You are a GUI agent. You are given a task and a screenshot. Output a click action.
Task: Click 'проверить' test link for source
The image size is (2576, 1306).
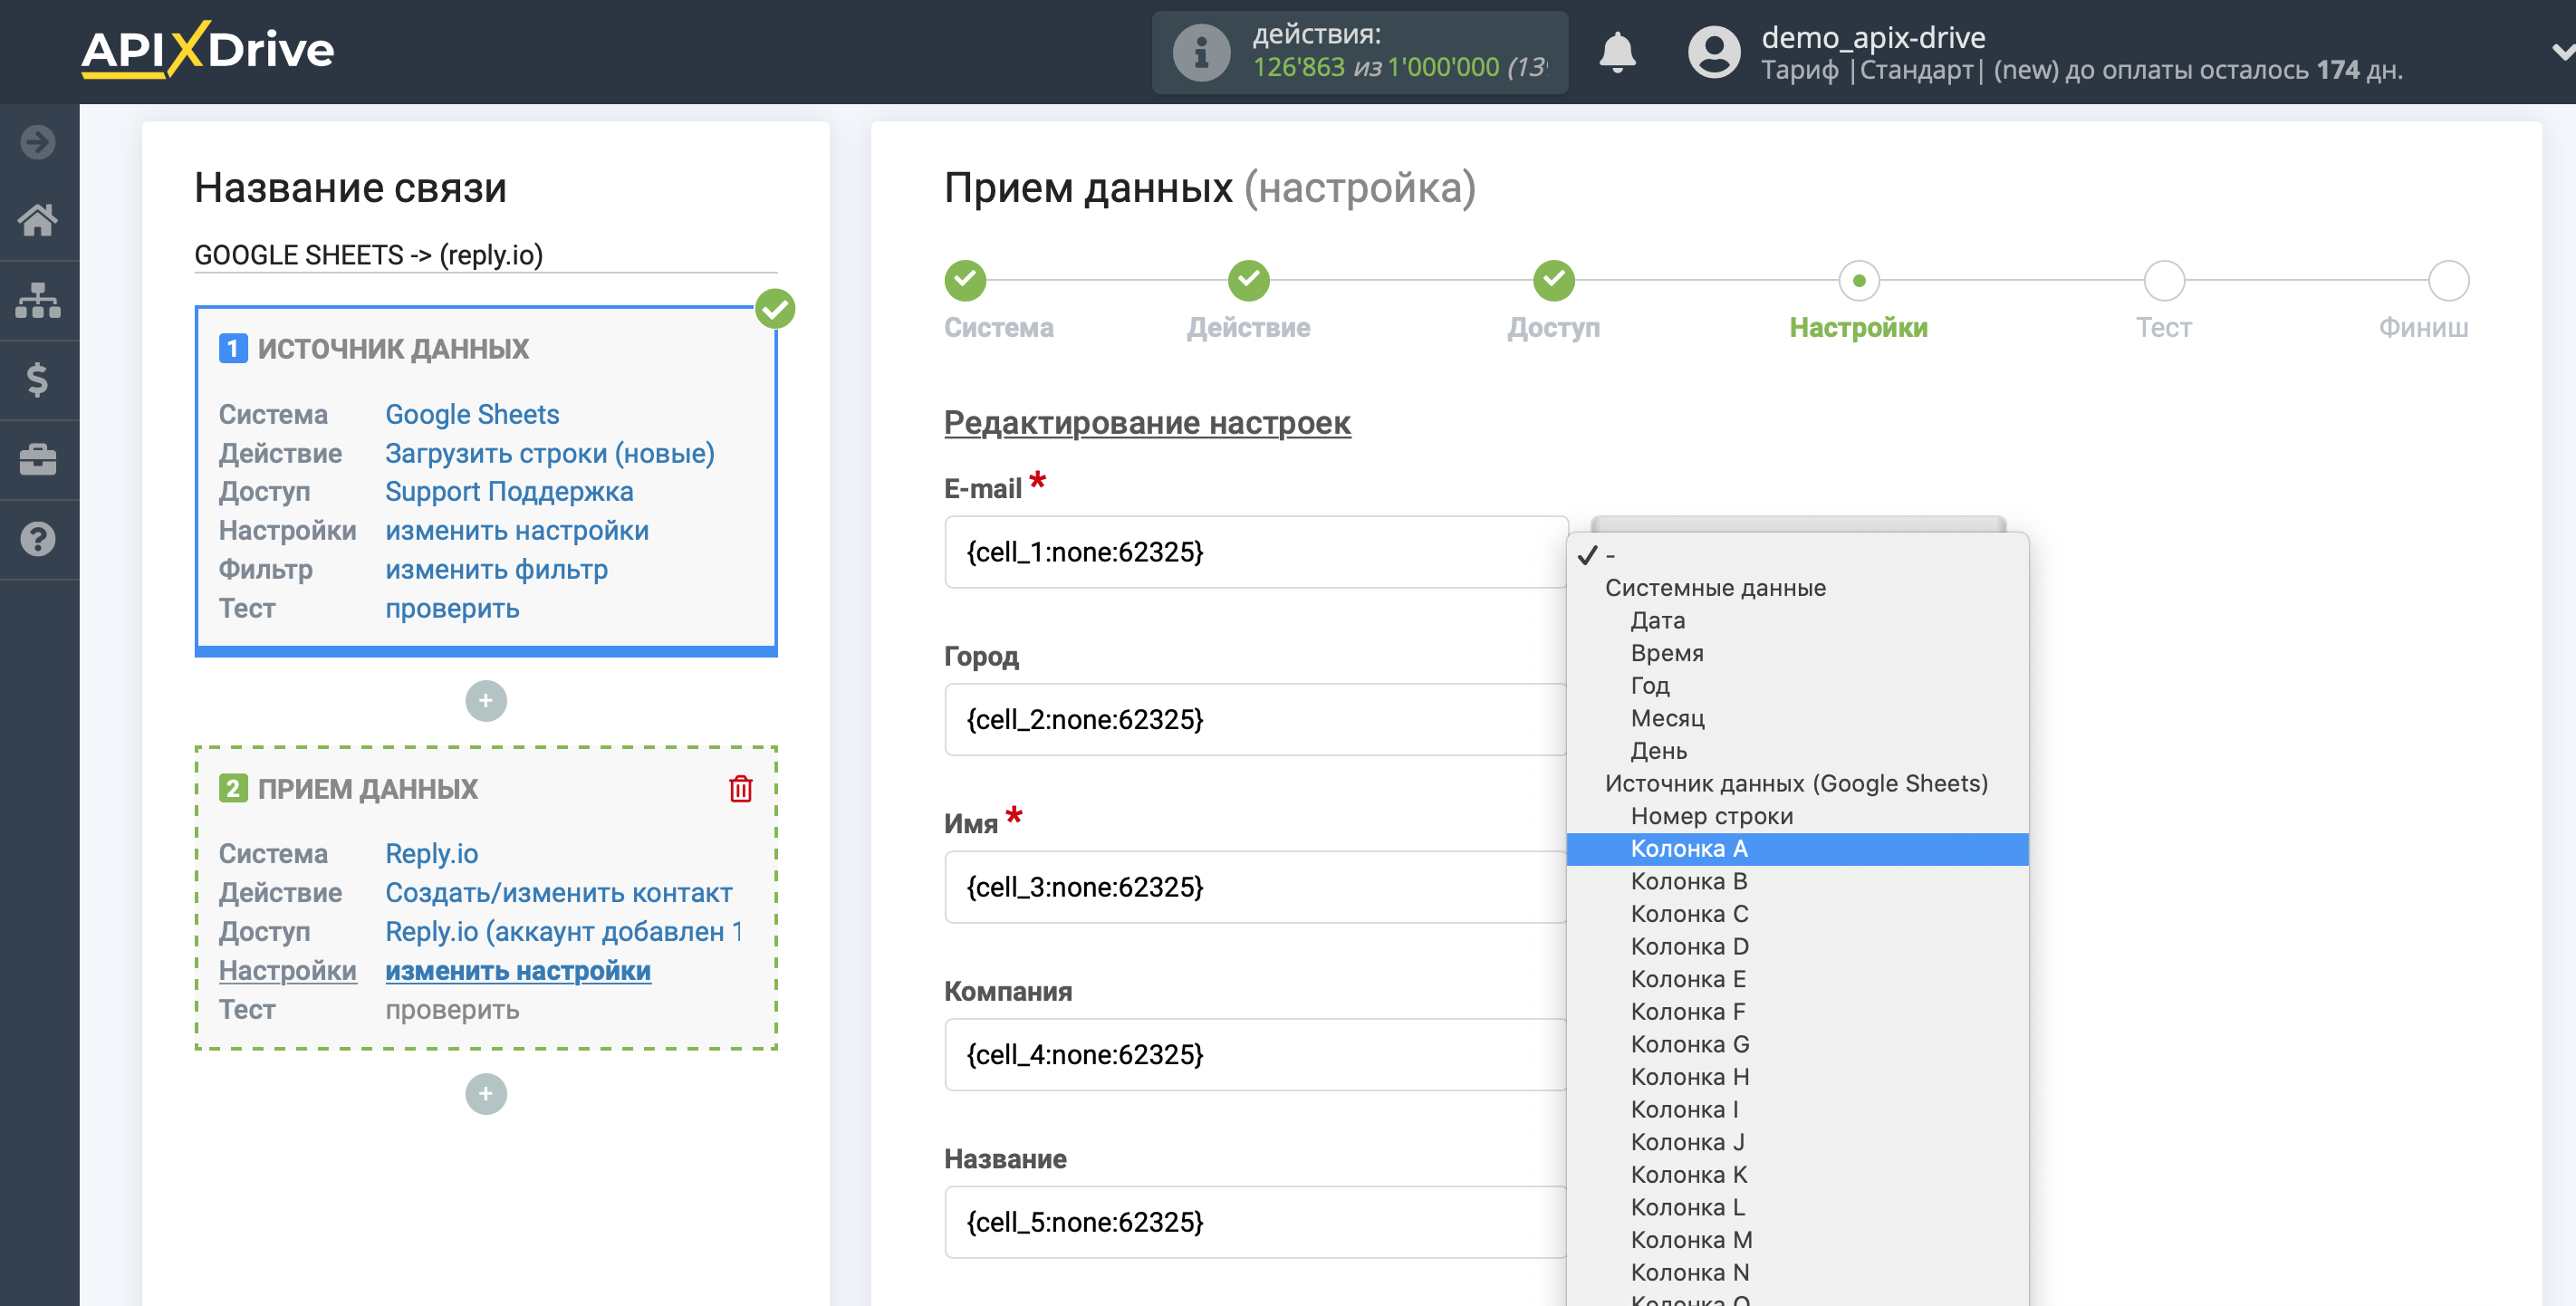pyautogui.click(x=449, y=608)
